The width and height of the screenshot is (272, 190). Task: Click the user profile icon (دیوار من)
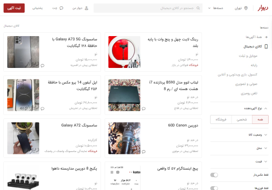click(x=86, y=8)
